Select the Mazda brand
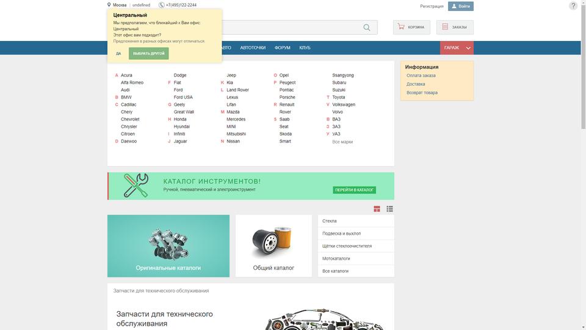Image resolution: width=586 pixels, height=330 pixels. (233, 112)
